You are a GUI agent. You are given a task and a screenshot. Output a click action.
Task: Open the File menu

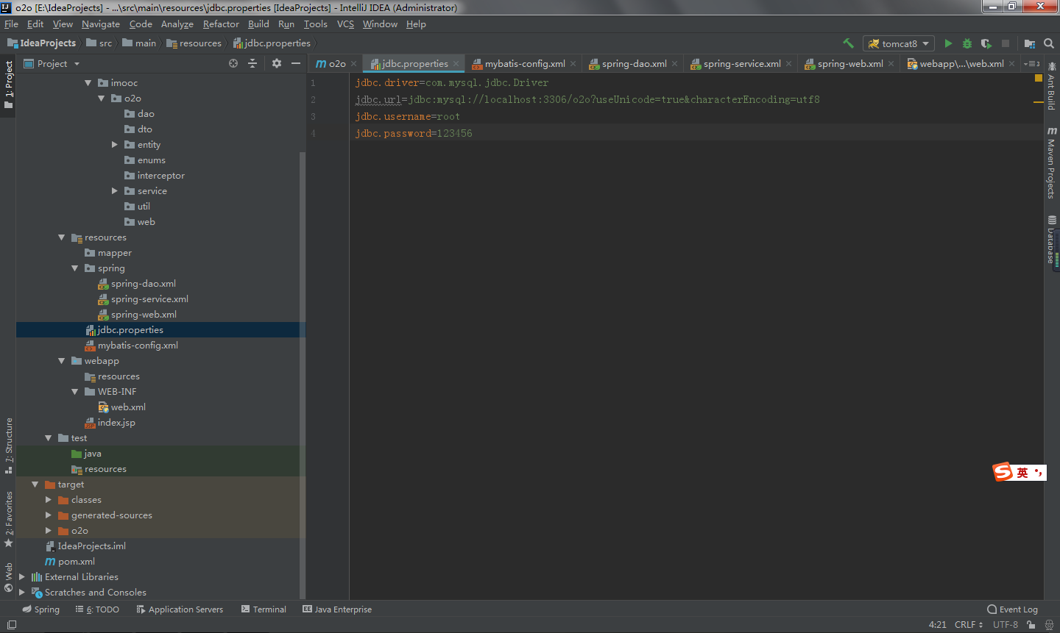pyautogui.click(x=11, y=24)
